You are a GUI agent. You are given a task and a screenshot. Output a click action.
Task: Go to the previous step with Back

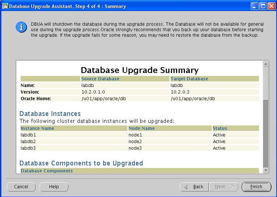pos(194,187)
